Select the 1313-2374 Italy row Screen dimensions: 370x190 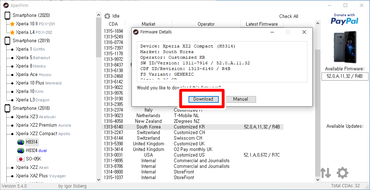192,110
